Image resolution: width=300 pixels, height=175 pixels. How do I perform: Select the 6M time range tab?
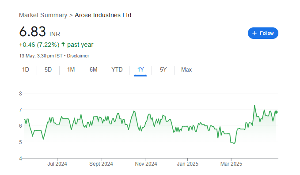93,69
